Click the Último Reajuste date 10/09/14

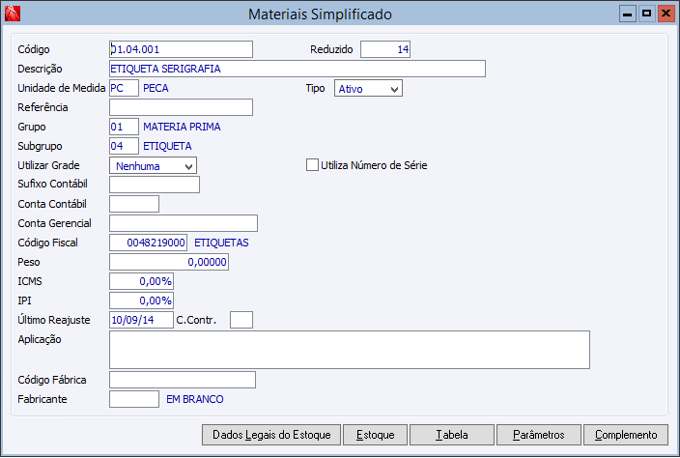(141, 320)
